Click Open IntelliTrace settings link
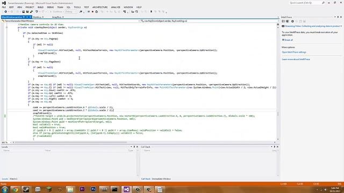Image resolution: width=344 pixels, height=193 pixels. pos(294,52)
